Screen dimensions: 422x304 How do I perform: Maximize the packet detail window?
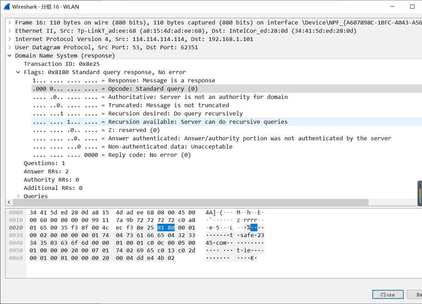(x=412, y=7)
